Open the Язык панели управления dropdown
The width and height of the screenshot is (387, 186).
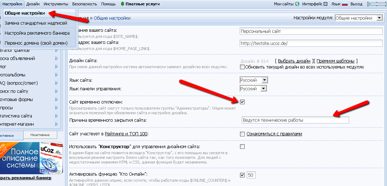coord(254,89)
